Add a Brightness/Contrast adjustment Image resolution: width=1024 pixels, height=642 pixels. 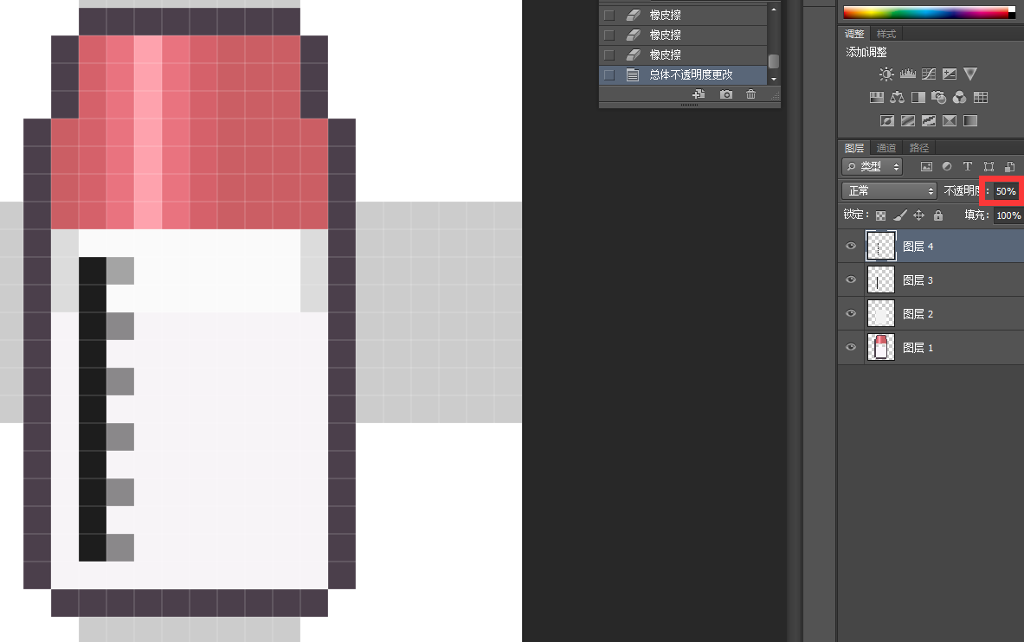point(886,74)
